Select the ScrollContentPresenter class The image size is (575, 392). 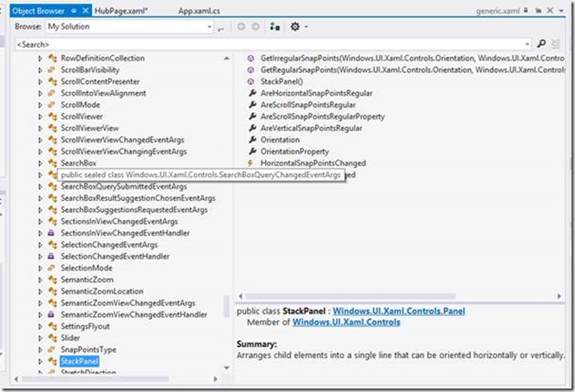(x=100, y=82)
